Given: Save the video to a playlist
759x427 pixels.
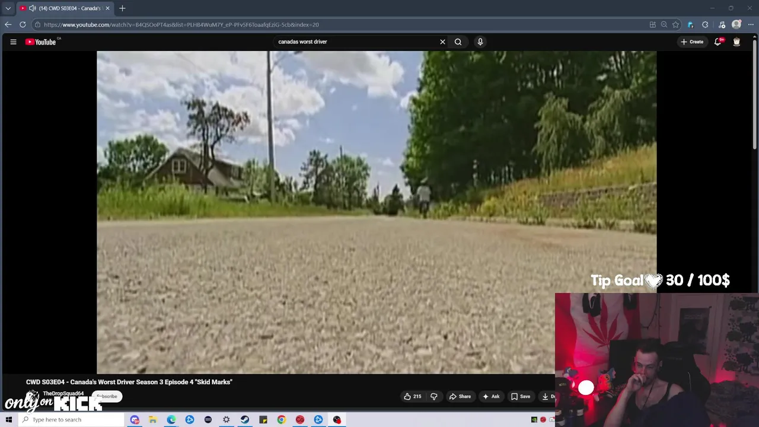Looking at the screenshot, I should click(x=520, y=396).
